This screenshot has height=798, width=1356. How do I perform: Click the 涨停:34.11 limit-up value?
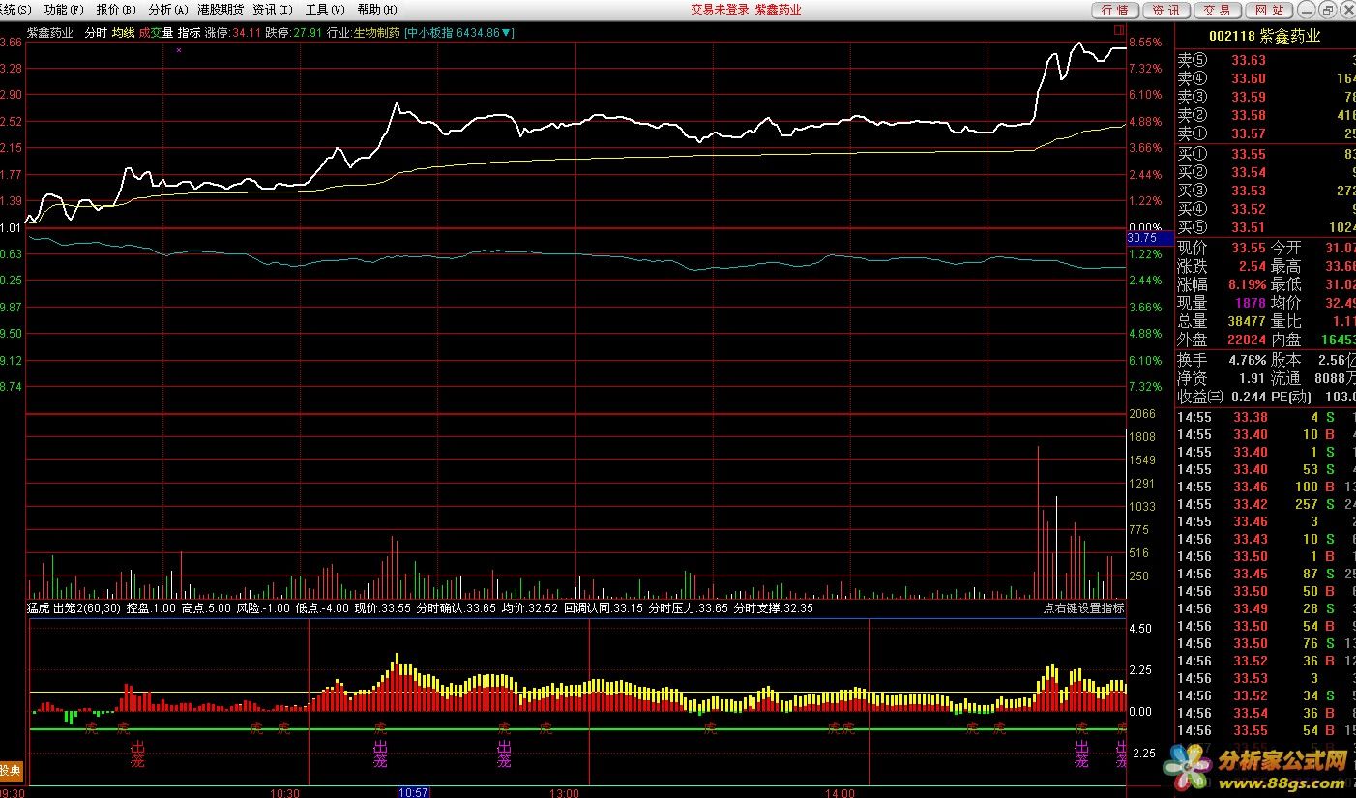tap(233, 32)
